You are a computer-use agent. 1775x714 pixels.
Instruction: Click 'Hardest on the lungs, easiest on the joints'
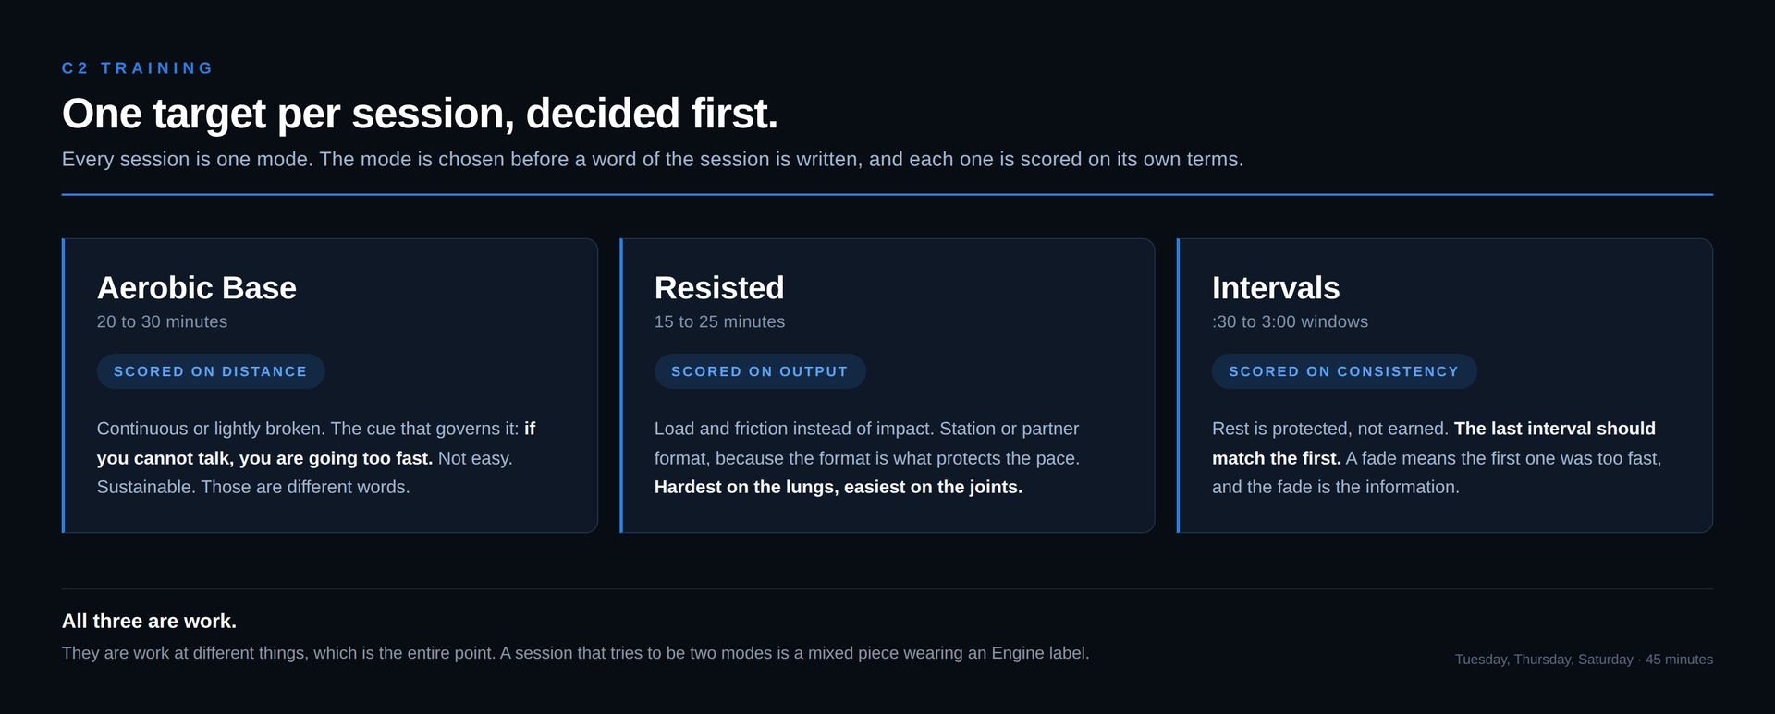[838, 487]
